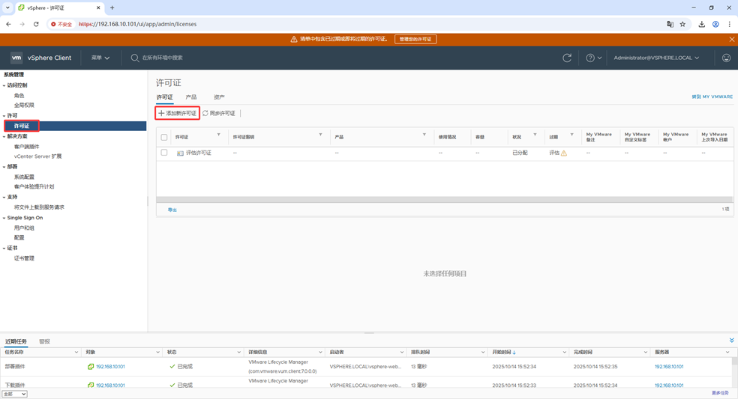Open the 全部 task filter dropdown
Screen dimensions: 738x399
[14, 394]
